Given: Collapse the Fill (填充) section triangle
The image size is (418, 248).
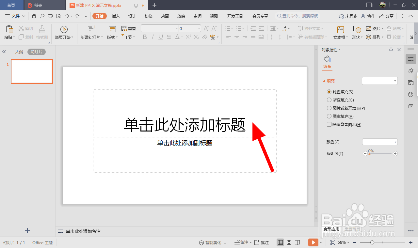Looking at the screenshot, I should 324,81.
